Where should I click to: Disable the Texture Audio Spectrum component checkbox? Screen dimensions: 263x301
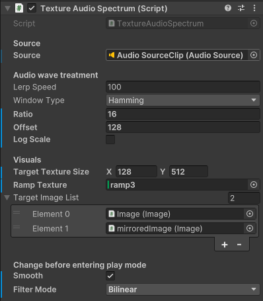(32, 9)
